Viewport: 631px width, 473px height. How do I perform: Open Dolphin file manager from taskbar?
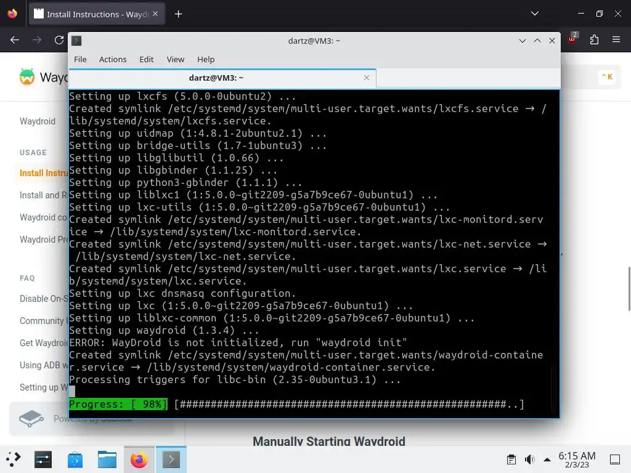[107, 459]
